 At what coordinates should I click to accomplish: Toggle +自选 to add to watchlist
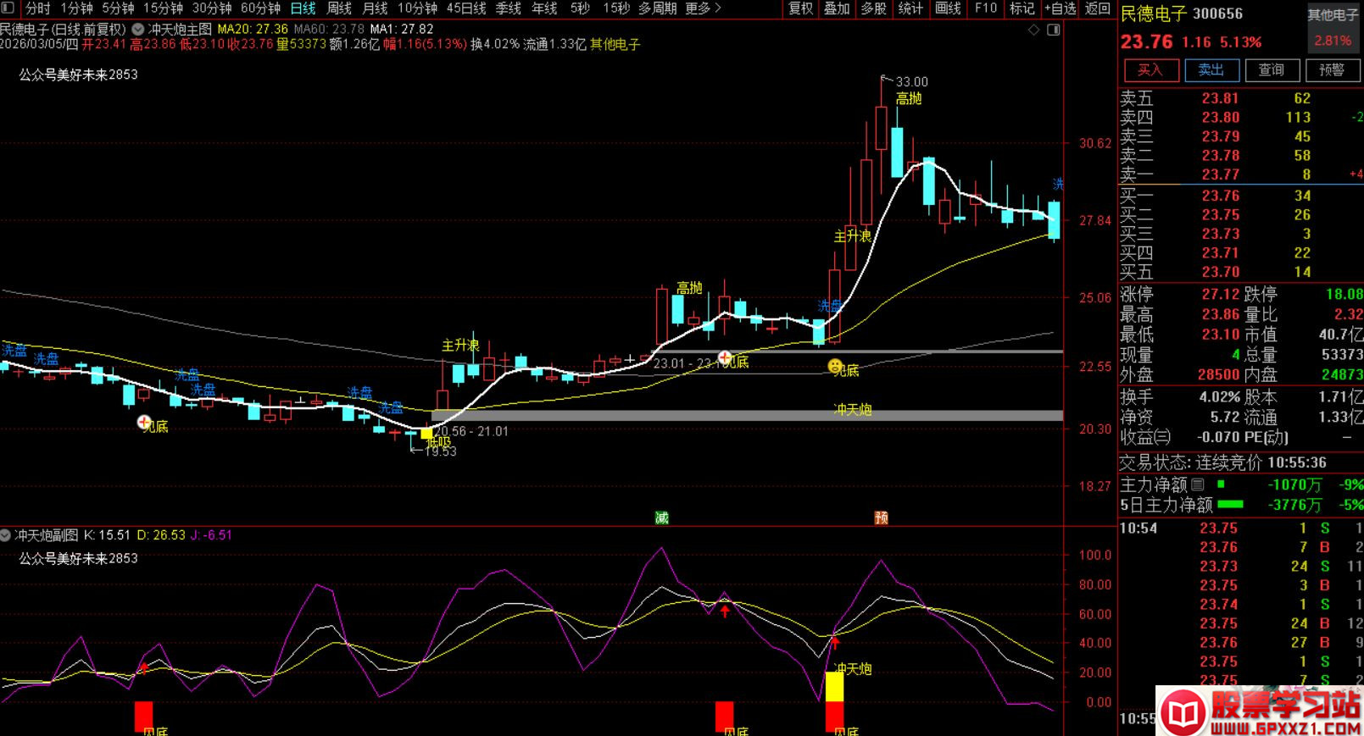(1060, 8)
